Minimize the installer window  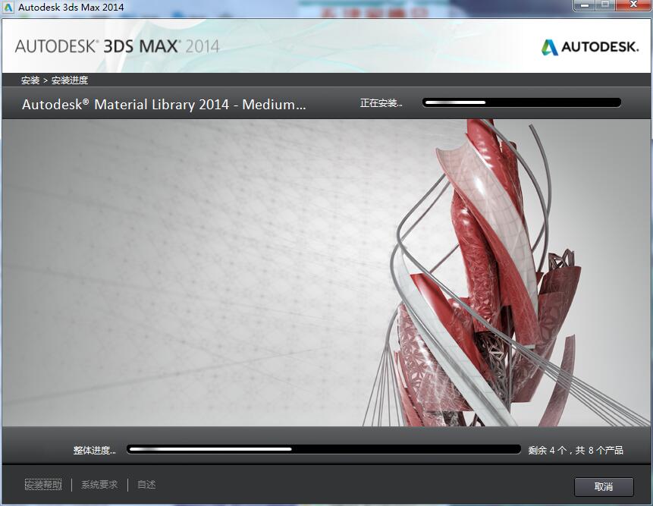tap(586, 5)
